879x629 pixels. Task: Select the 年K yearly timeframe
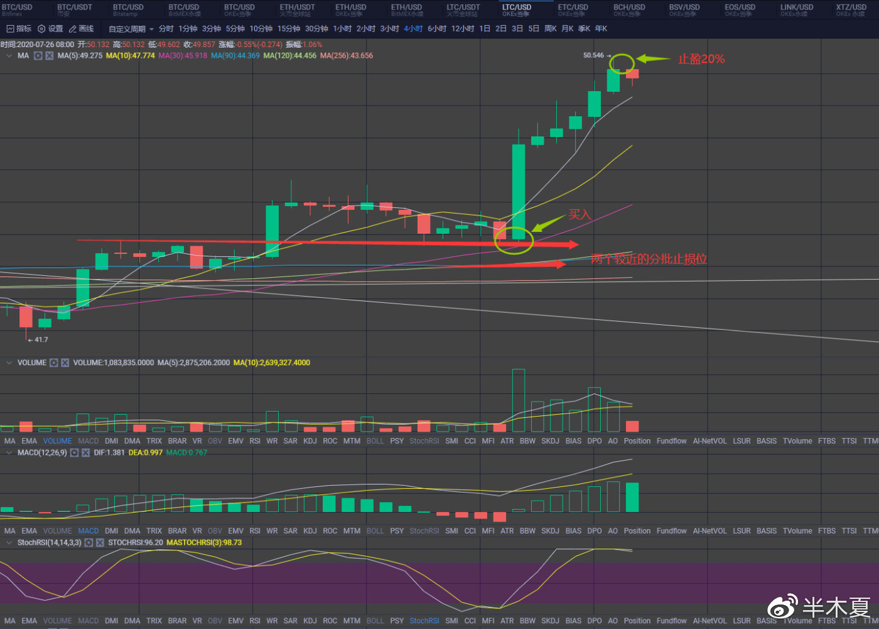601,29
